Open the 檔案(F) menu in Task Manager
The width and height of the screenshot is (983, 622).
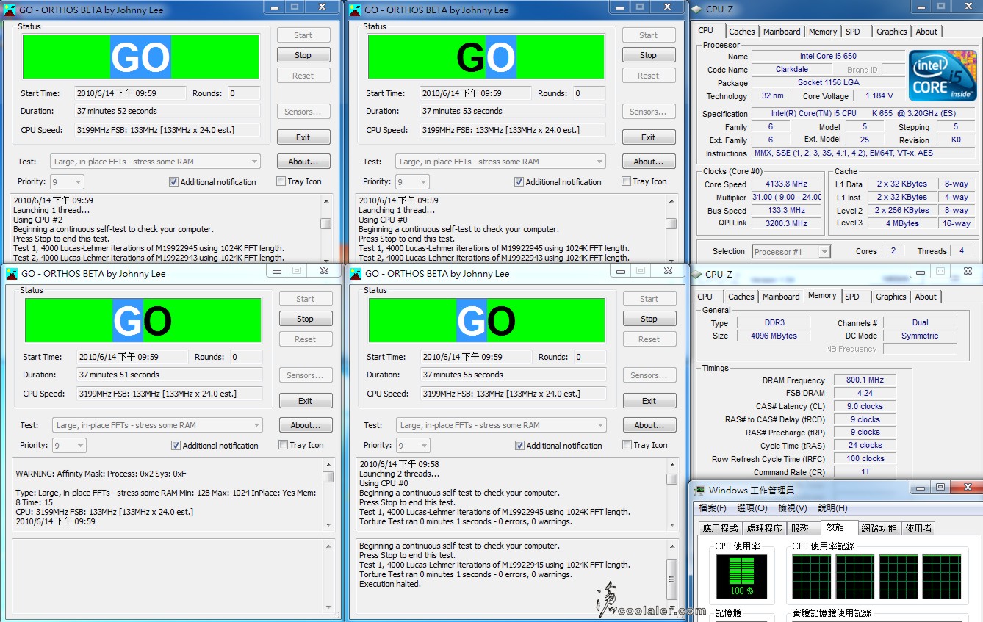pyautogui.click(x=712, y=508)
